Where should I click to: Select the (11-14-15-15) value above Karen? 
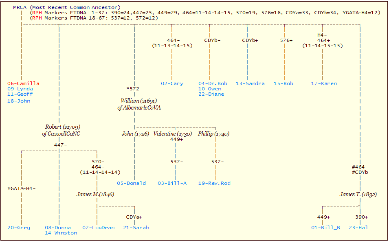click(x=323, y=46)
